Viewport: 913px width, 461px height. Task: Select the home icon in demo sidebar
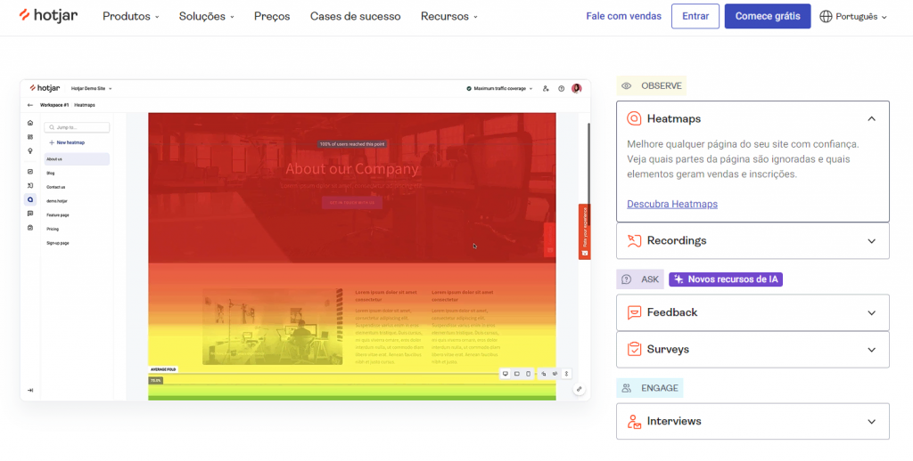(x=30, y=123)
